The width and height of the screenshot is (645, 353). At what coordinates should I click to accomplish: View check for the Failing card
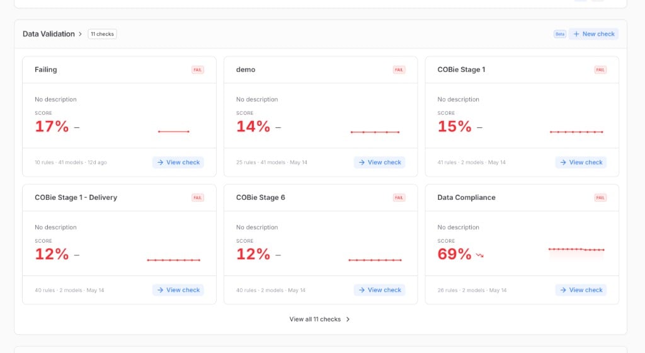(178, 162)
